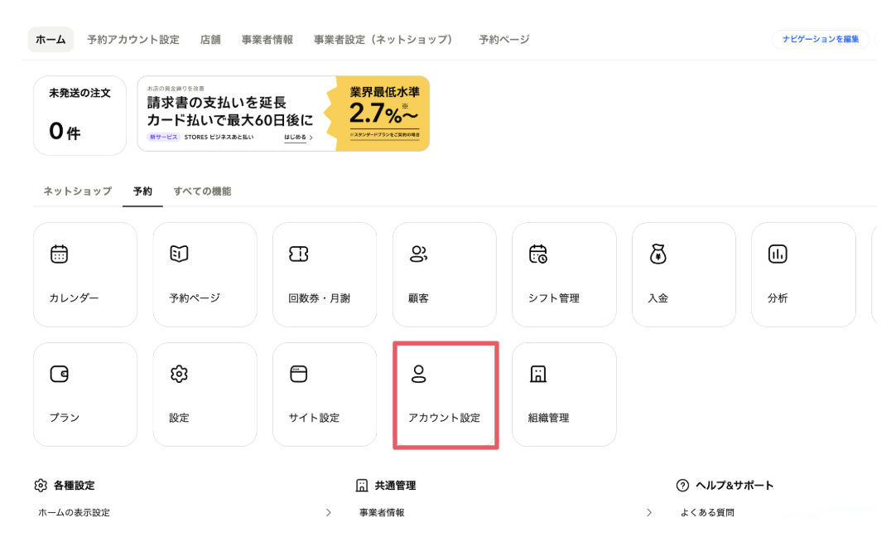Screen dimensions: 896x542
Task: Open the highlighted アカウント設定 account settings
Action: (x=445, y=394)
